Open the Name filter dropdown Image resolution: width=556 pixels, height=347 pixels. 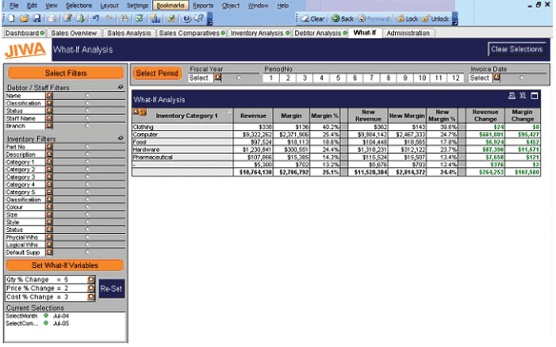[x=49, y=96]
